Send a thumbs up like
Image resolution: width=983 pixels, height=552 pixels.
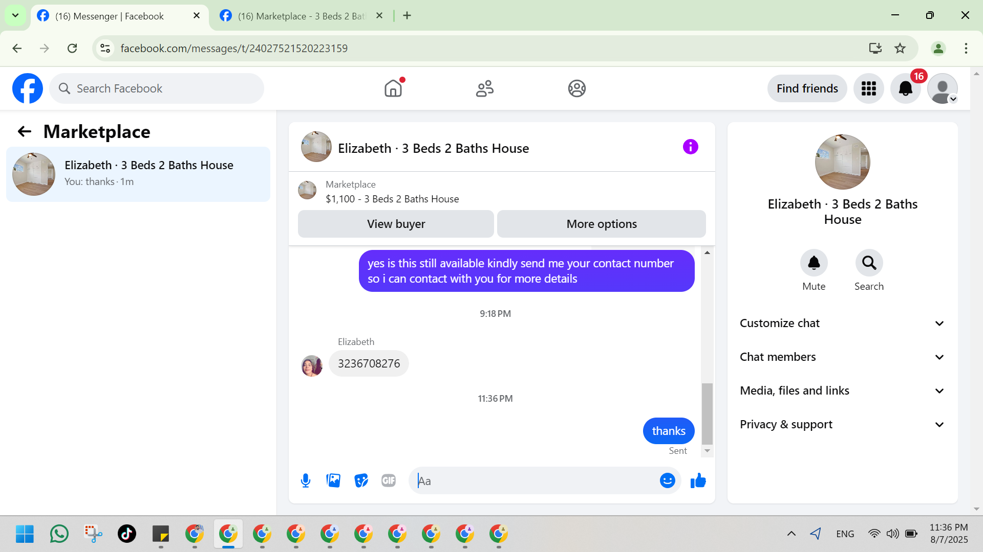[698, 480]
